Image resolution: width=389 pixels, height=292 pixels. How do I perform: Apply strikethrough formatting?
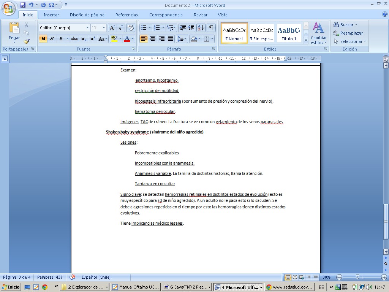coord(74,39)
